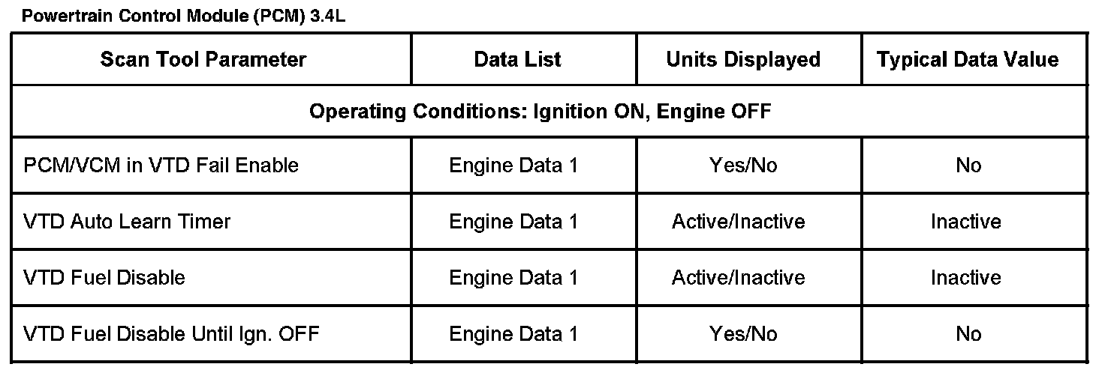Select the VTD Auto Learn Timer parameter
This screenshot has width=1105, height=373.
click(x=127, y=222)
